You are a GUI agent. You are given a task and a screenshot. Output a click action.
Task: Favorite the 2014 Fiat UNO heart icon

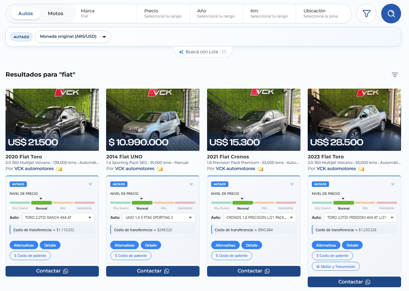[x=191, y=184]
